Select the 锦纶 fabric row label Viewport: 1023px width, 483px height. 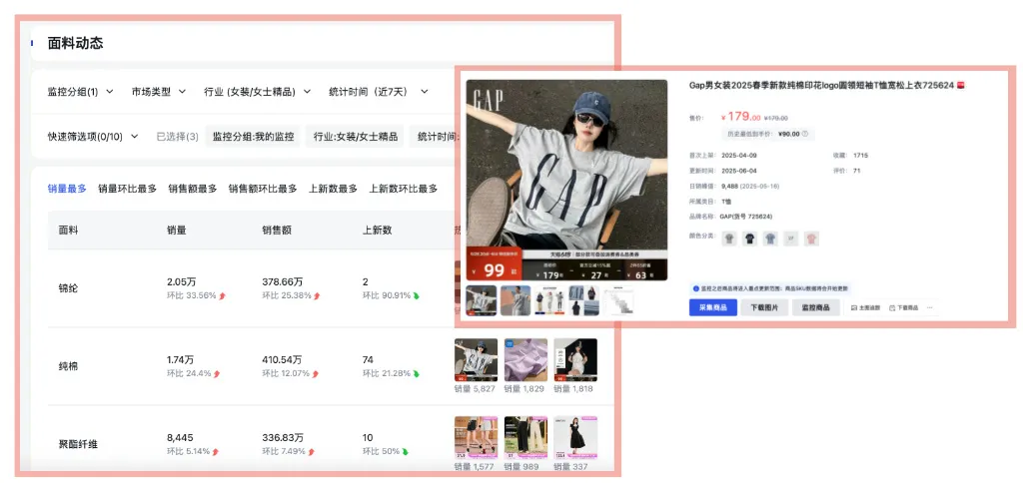click(x=68, y=288)
